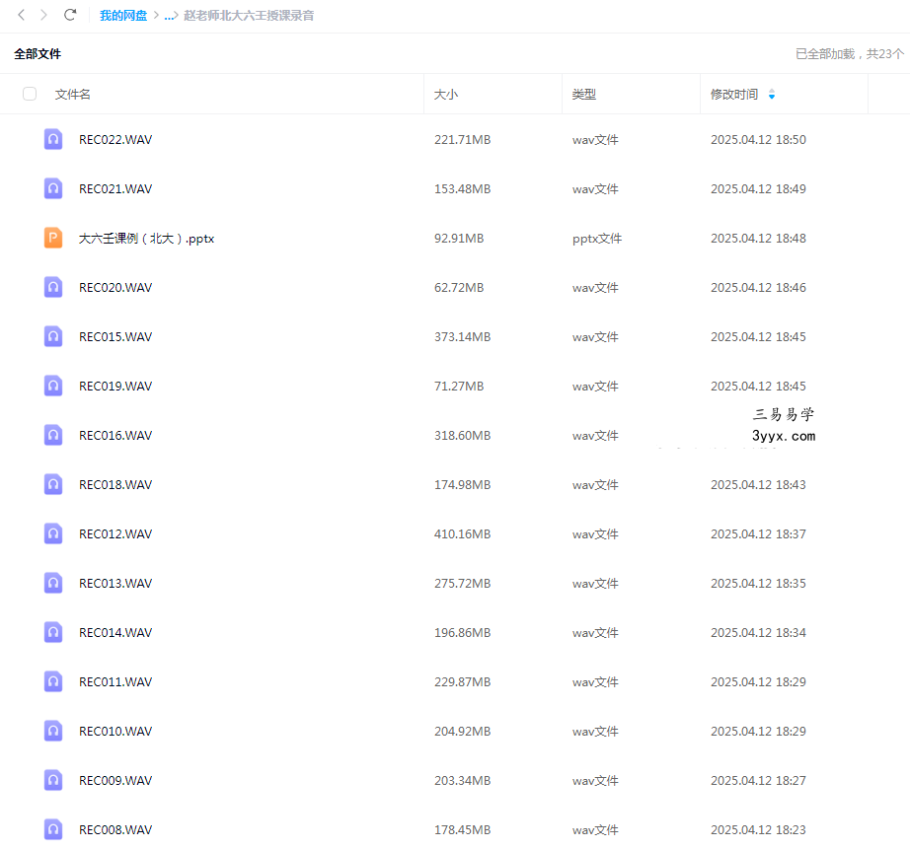Viewport: 910px width, 849px height.
Task: Tick the select-all checkbox beside 文件名
Action: (30, 94)
